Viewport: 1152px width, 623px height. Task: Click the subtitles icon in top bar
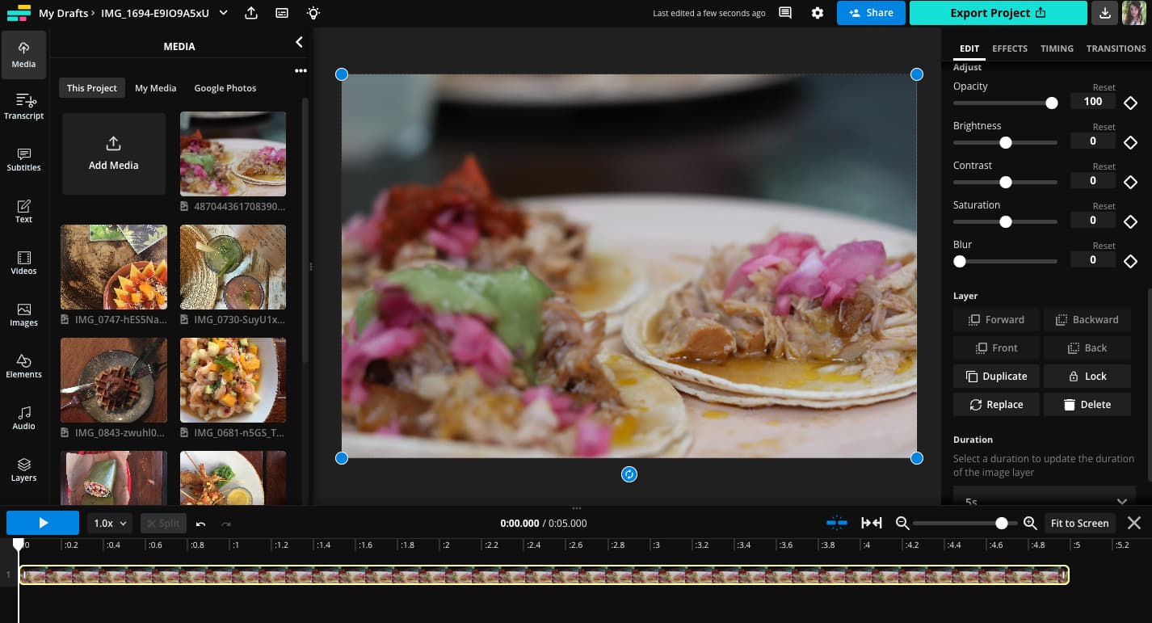point(282,13)
